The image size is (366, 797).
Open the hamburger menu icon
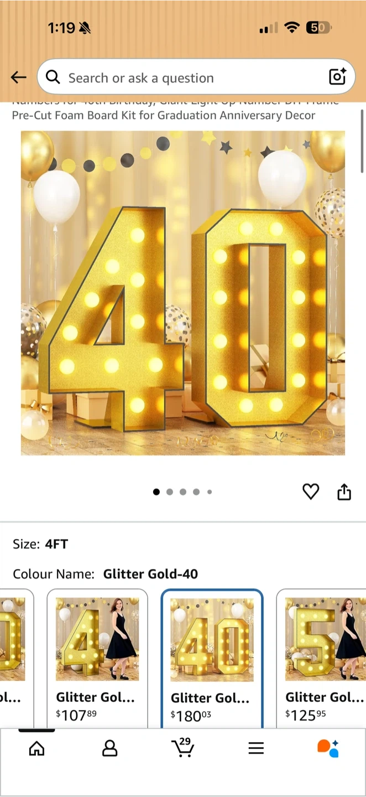point(255,749)
